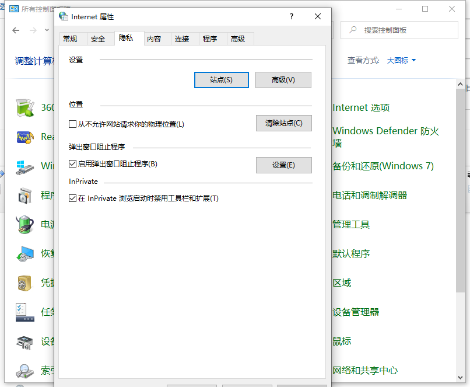The height and width of the screenshot is (387, 470).
Task: Uncheck 启用弹出窗口阻止程序 checkbox
Action: (x=73, y=165)
